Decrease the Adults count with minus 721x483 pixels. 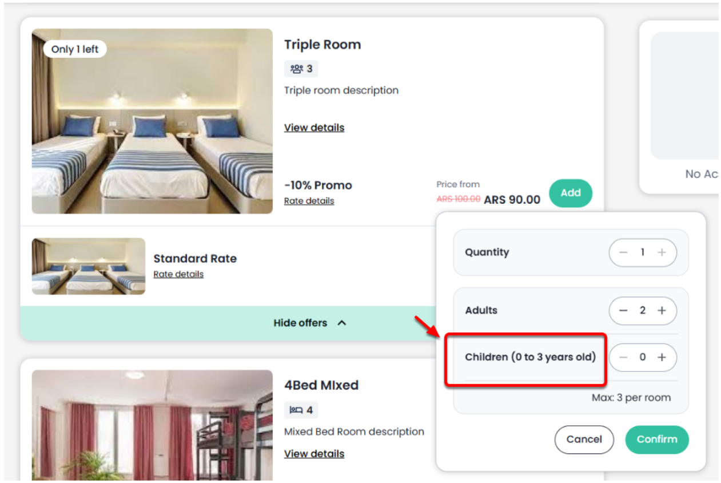click(623, 311)
